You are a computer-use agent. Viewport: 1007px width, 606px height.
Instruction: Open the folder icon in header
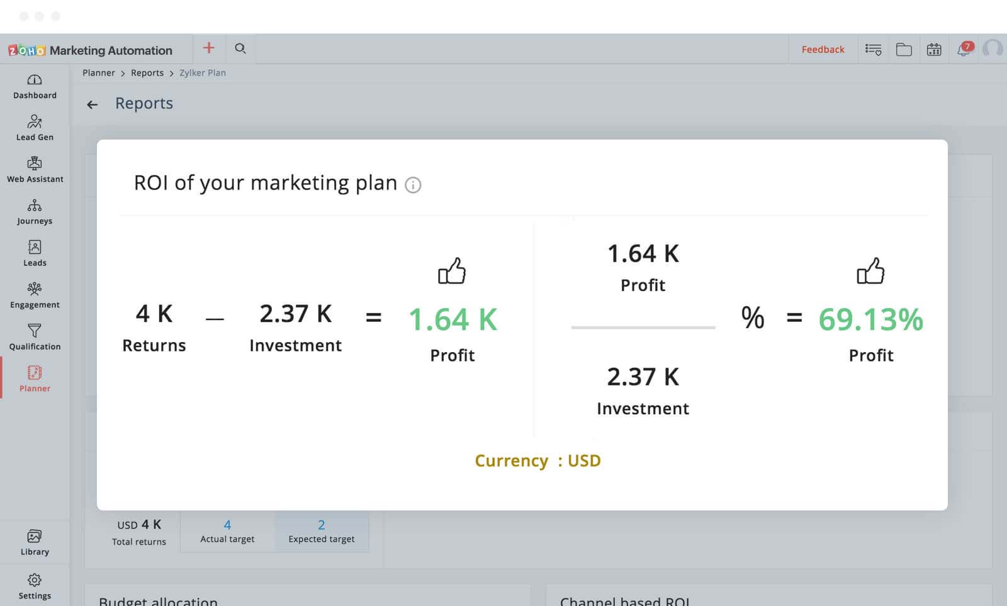[904, 50]
